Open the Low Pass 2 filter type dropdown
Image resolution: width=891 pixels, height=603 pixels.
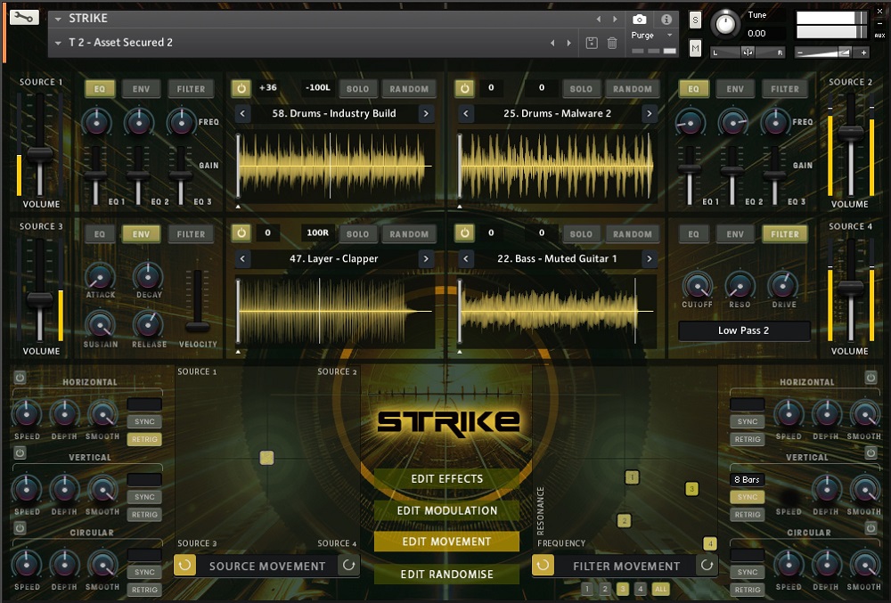pos(744,330)
